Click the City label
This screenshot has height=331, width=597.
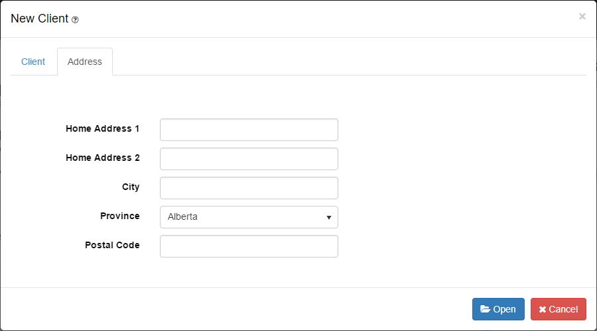click(131, 187)
